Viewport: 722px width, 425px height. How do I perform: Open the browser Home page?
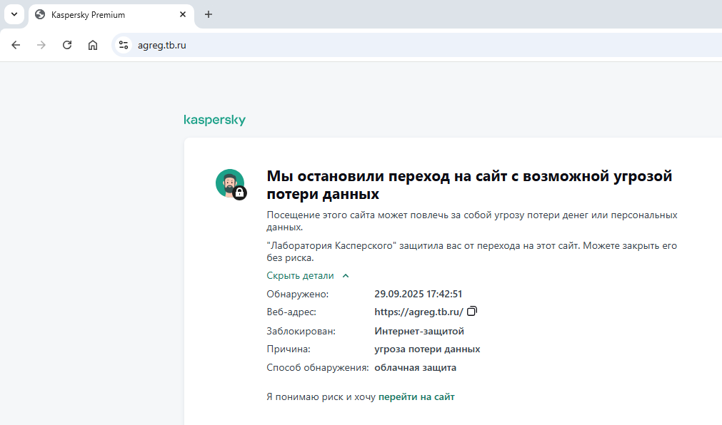tap(93, 45)
